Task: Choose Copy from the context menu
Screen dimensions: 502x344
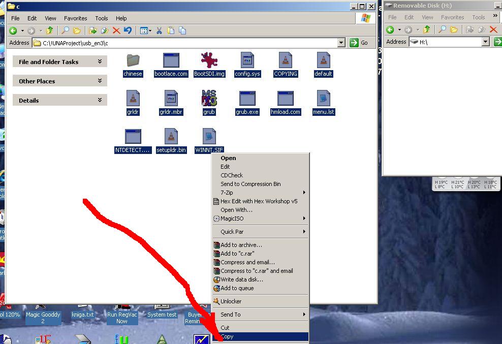Action: [x=227, y=336]
